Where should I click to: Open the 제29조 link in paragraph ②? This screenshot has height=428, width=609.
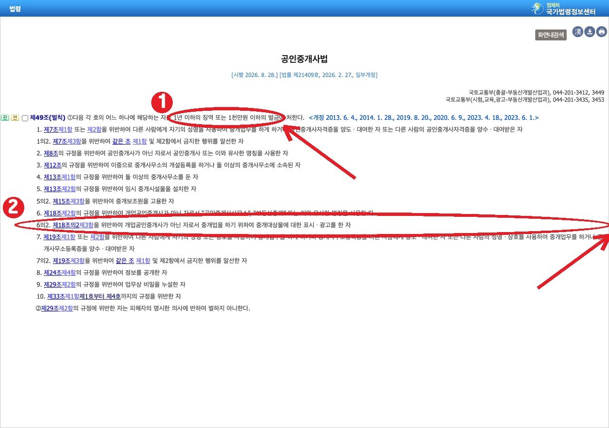point(50,308)
